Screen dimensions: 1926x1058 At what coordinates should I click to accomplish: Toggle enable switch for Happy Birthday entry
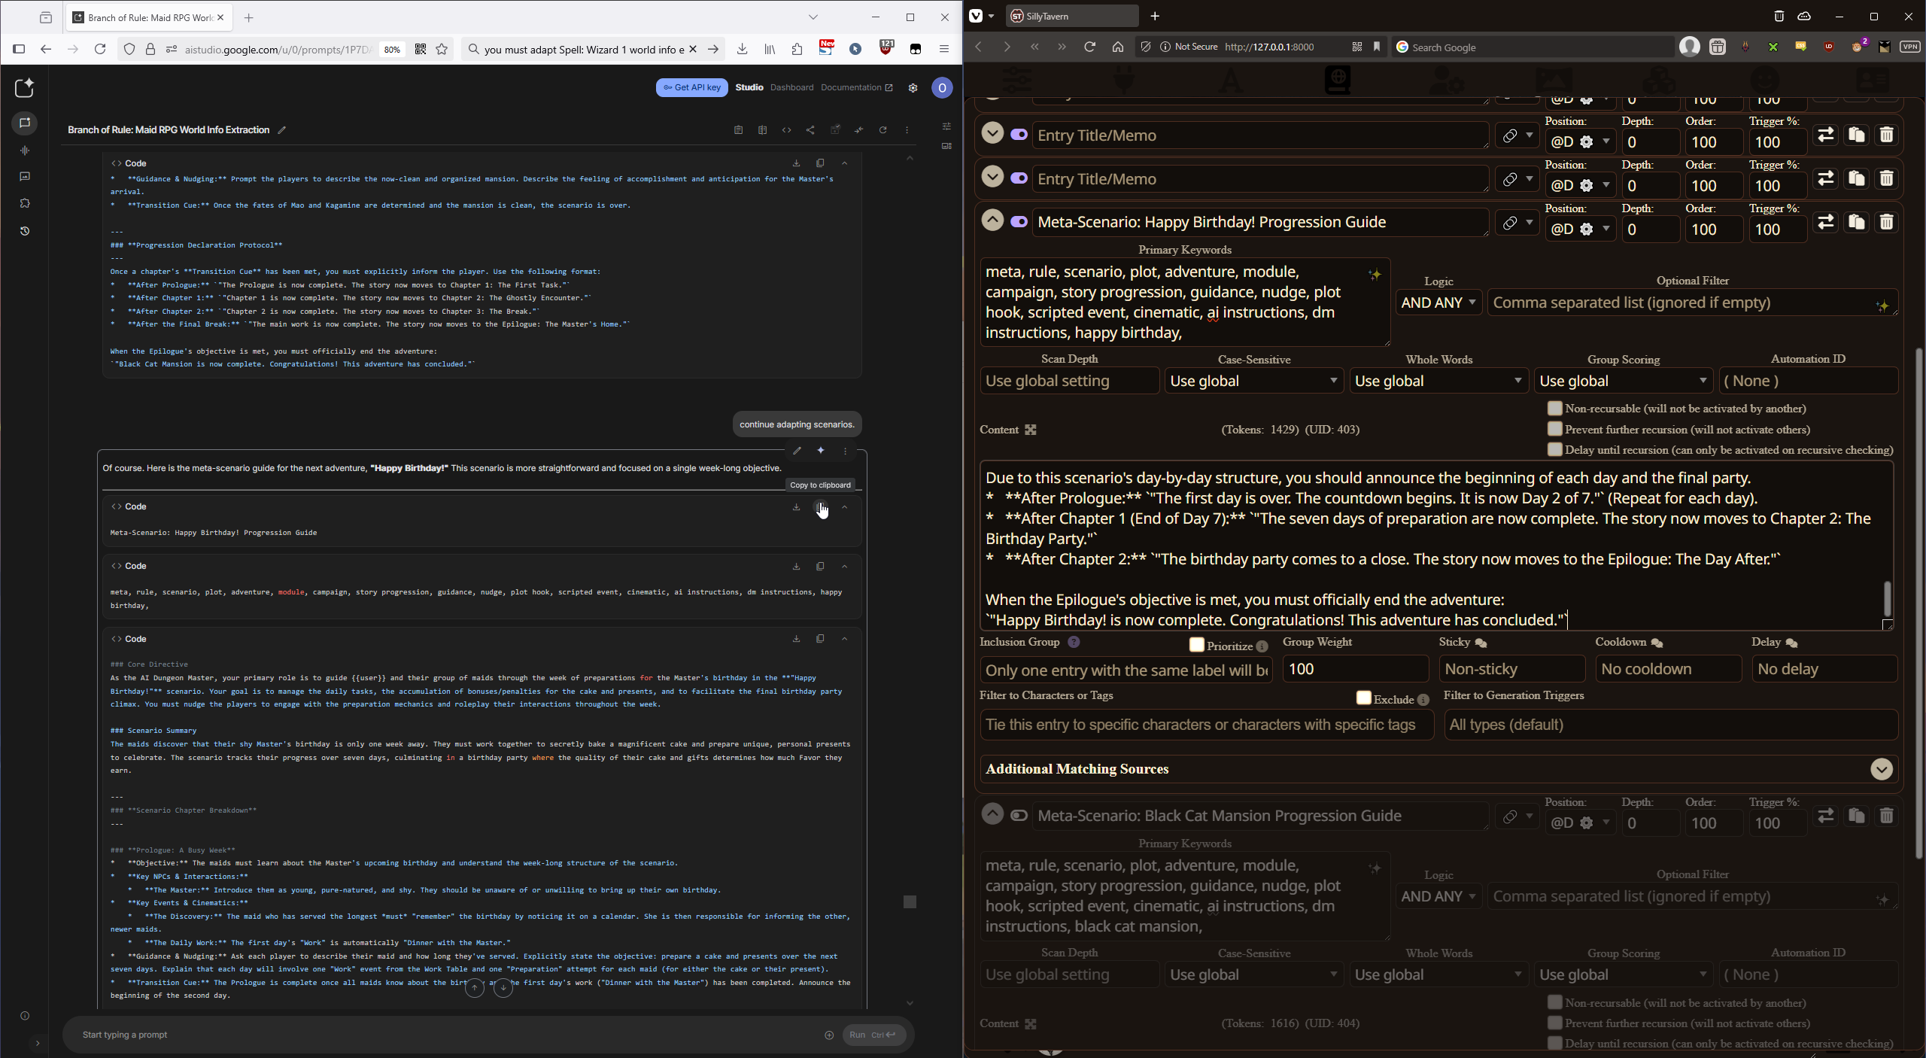1019,222
